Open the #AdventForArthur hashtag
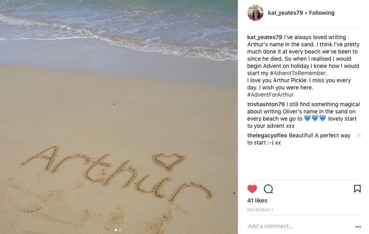The height and width of the screenshot is (234, 369). pyautogui.click(x=270, y=95)
